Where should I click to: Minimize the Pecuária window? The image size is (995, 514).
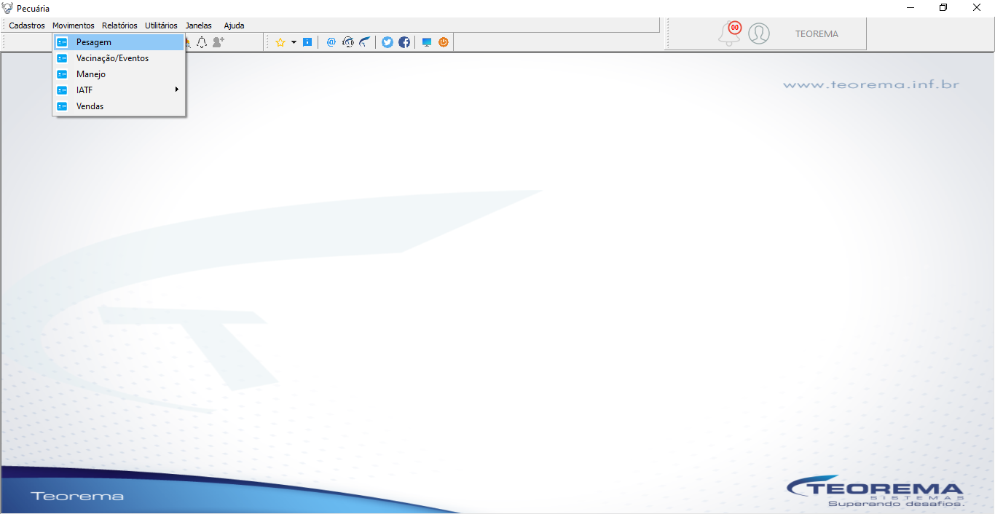(911, 8)
